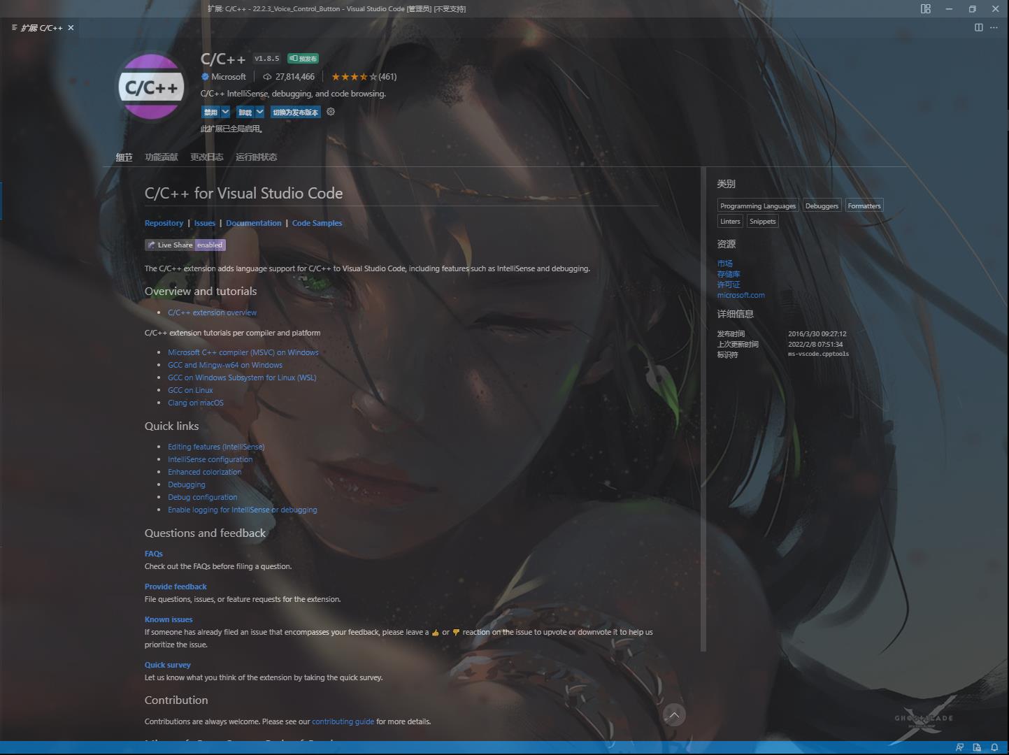Viewport: 1009px width, 755px height.
Task: Open the 存储库 repository resource link
Action: click(x=729, y=274)
